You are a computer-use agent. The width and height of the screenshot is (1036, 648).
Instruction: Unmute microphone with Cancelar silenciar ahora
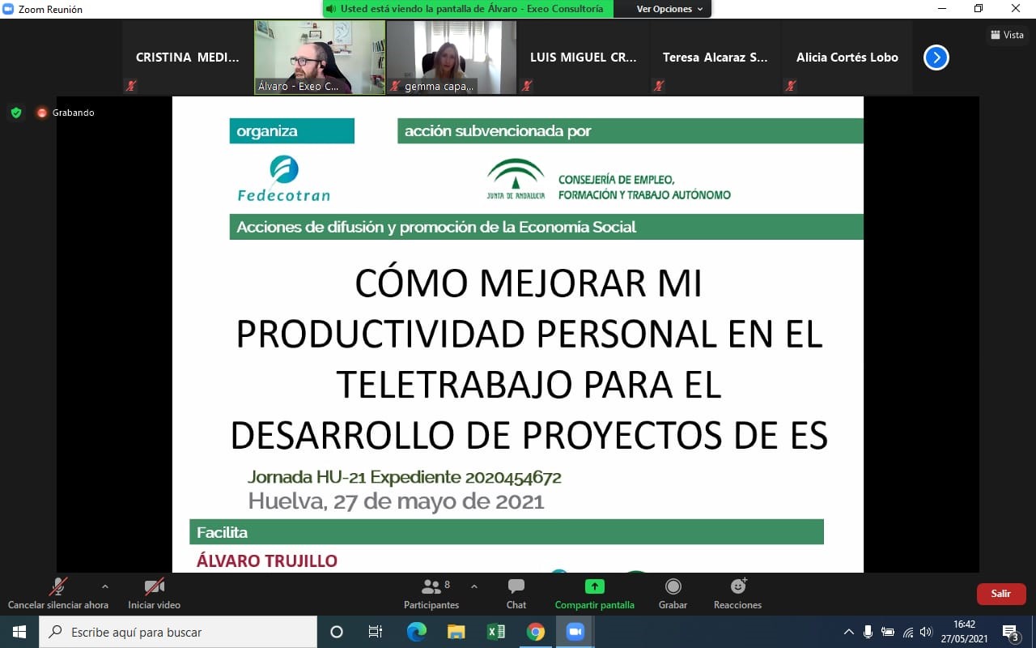point(58,593)
